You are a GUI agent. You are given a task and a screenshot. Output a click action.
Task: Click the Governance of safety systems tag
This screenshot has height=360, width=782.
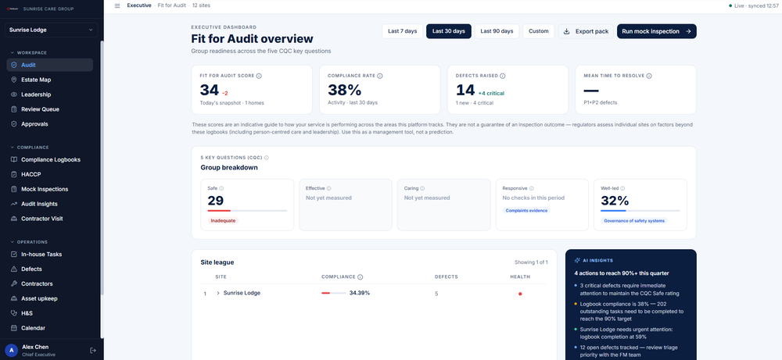coord(634,220)
